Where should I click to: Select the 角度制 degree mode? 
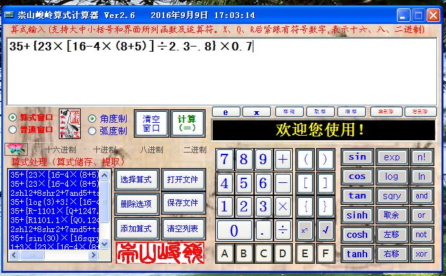click(x=107, y=119)
